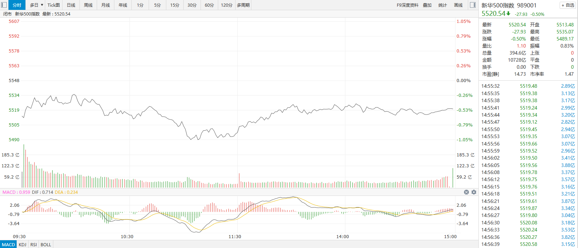Click the 量比 value 1.10
This screenshot has width=578, height=248.
coord(521,46)
